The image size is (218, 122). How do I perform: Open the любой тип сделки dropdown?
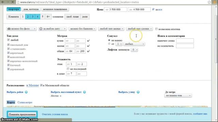coord(139,28)
